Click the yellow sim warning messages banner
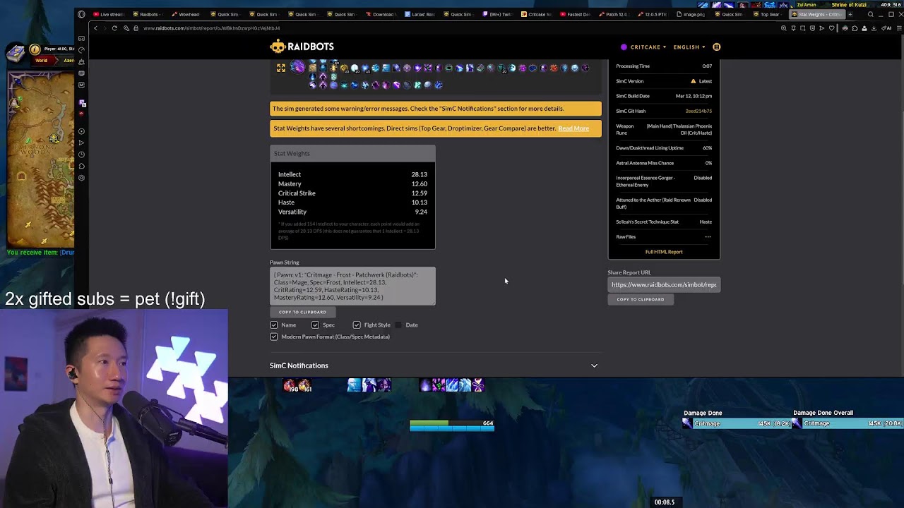The width and height of the screenshot is (904, 508). coord(436,109)
